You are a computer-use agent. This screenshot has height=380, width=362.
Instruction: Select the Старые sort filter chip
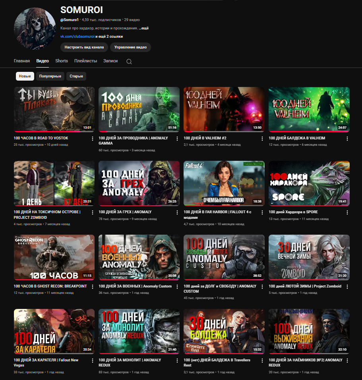[76, 76]
